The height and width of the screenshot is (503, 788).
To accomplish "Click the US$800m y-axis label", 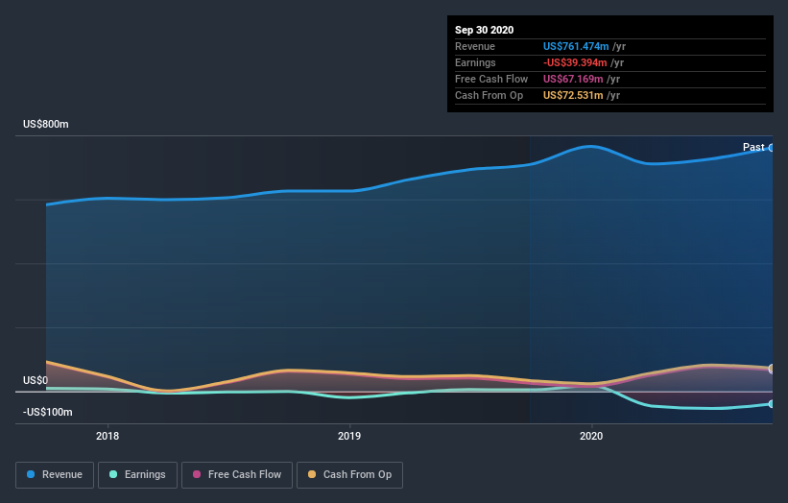I will (46, 124).
